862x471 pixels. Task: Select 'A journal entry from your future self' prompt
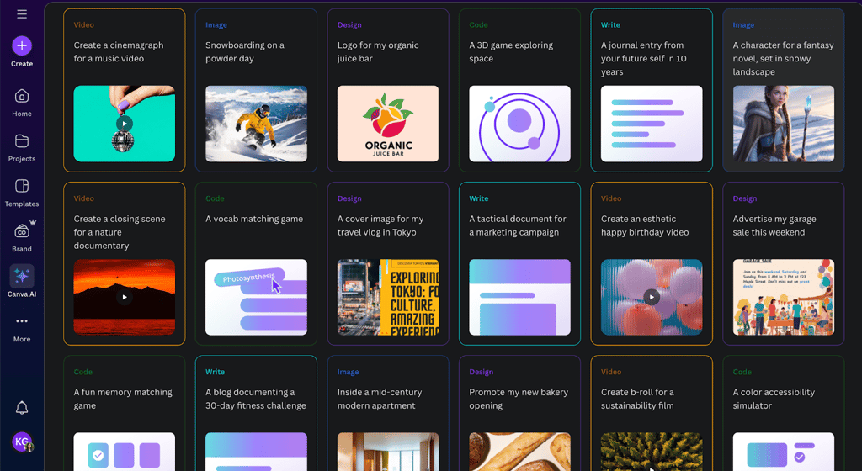point(644,58)
